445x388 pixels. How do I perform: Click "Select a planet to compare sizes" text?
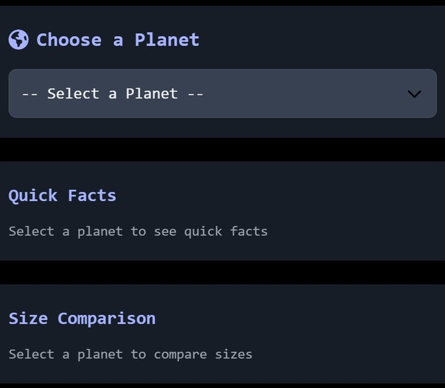pyautogui.click(x=130, y=354)
